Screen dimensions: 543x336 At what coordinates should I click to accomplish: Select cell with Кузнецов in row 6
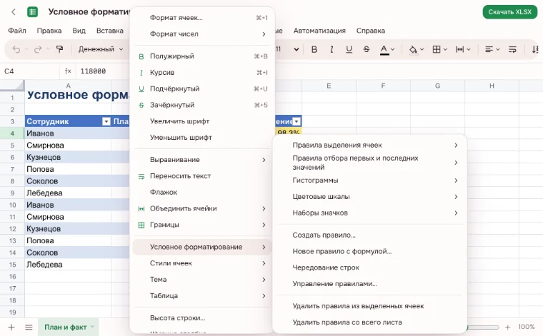(68, 157)
